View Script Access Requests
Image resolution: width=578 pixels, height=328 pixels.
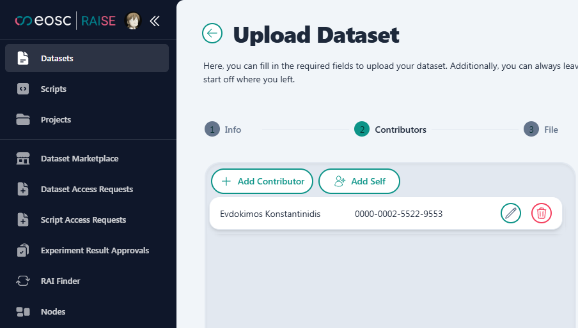83,220
